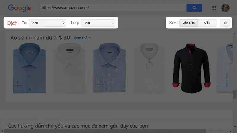Viewport: 237px width, 133px height.
Task: Select the white shirt with gray label
Action: (149, 68)
